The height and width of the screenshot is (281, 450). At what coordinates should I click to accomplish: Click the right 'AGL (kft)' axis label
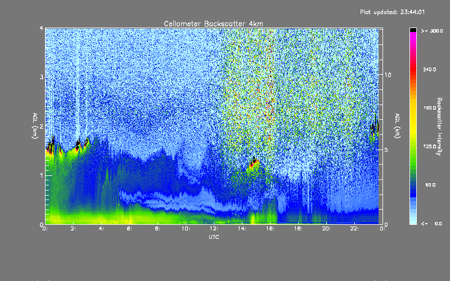[x=398, y=126]
